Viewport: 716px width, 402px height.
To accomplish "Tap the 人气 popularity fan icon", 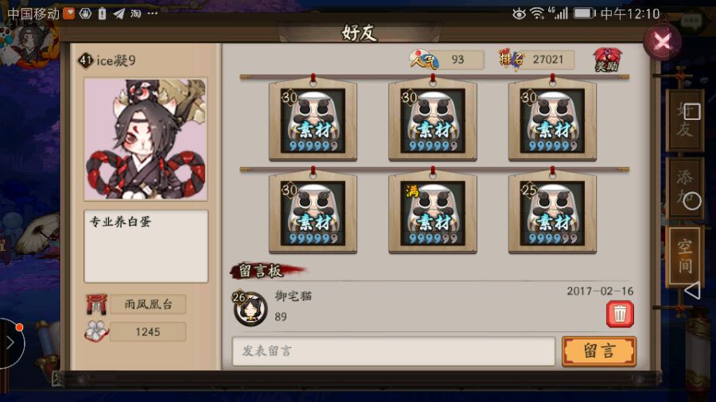I will 423,60.
